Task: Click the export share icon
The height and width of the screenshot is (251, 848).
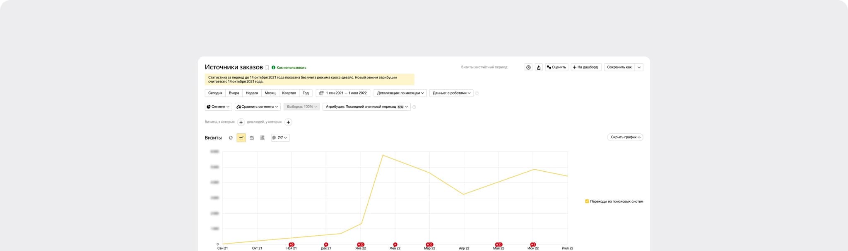Action: click(x=539, y=67)
